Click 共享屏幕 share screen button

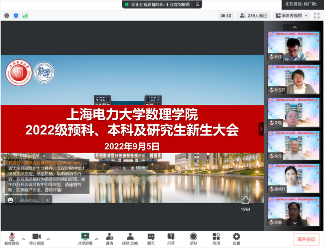[x=85, y=239]
